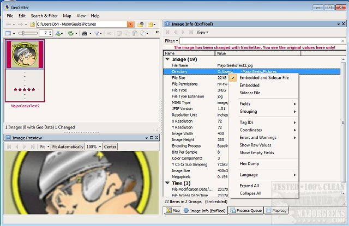The image size is (349, 226).
Task: Select the checked Embedded and Sidecar File option
Action: coord(264,78)
